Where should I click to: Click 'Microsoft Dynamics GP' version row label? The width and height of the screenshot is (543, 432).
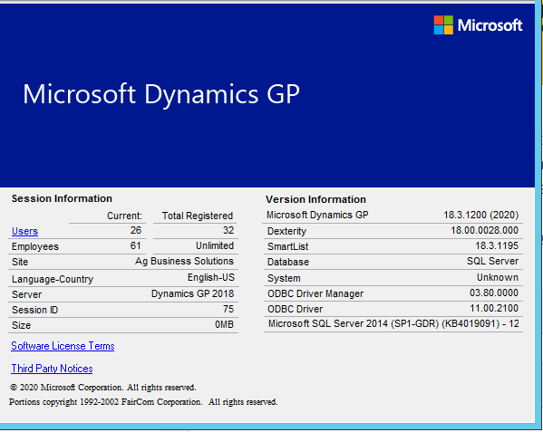coord(317,215)
